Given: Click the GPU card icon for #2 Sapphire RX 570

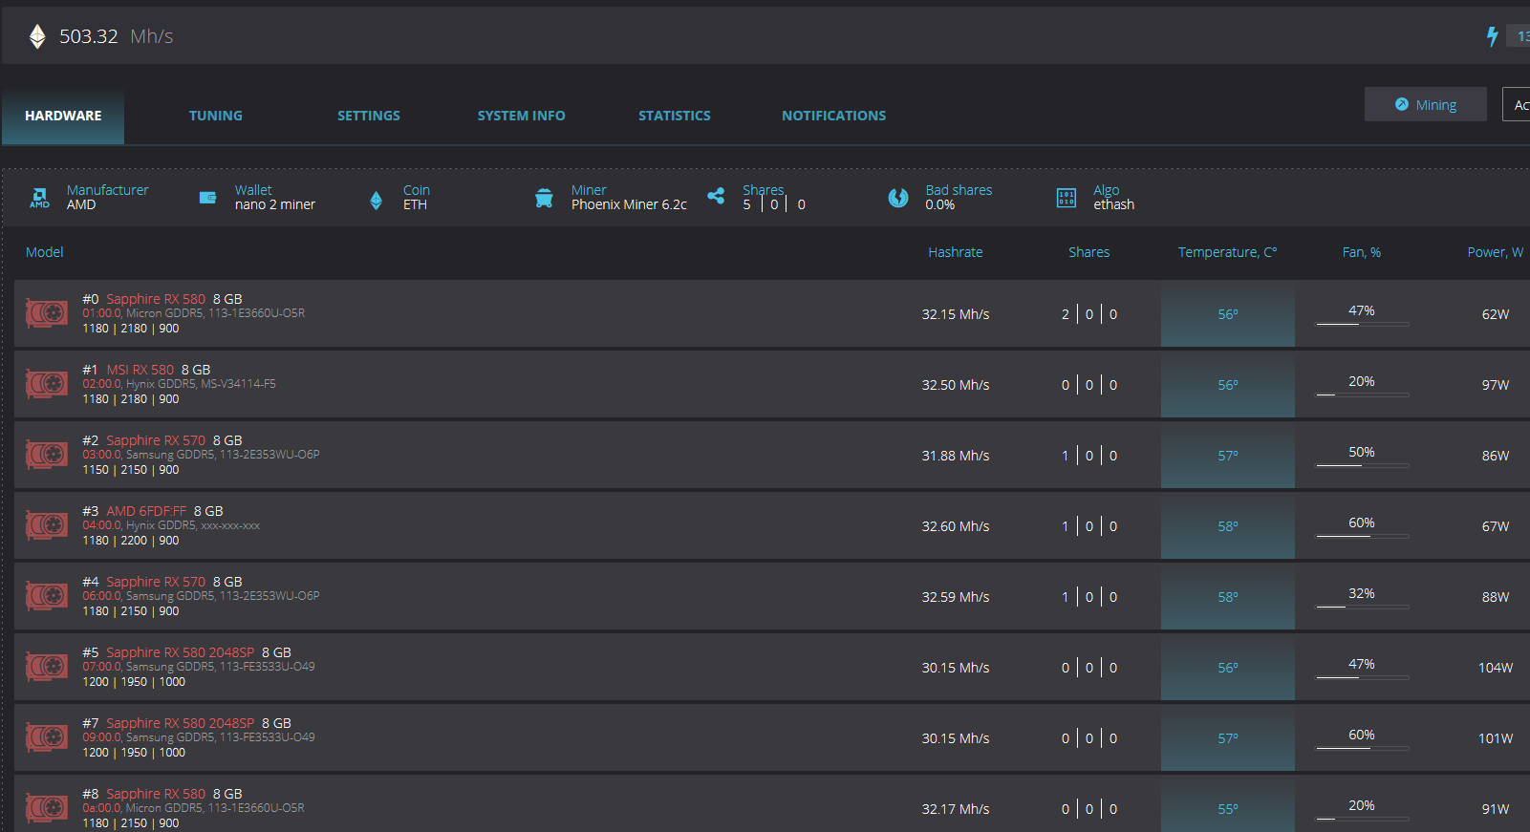Looking at the screenshot, I should [x=47, y=455].
